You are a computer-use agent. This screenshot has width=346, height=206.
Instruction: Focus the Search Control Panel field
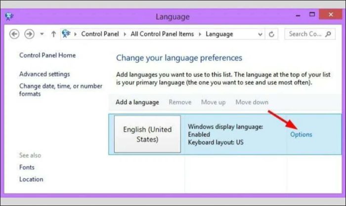[310, 34]
